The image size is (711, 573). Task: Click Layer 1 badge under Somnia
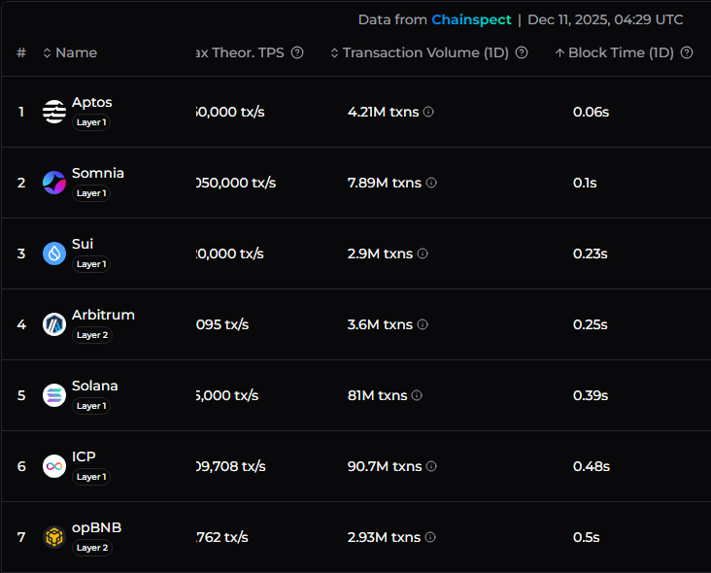pyautogui.click(x=91, y=193)
